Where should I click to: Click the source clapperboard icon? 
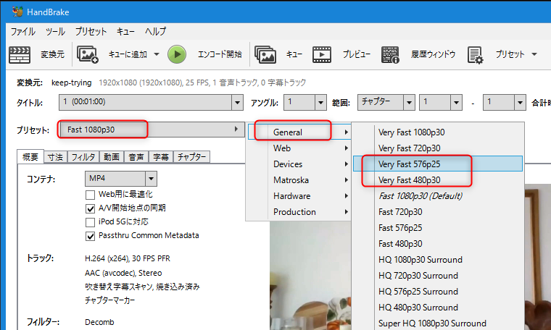click(19, 54)
